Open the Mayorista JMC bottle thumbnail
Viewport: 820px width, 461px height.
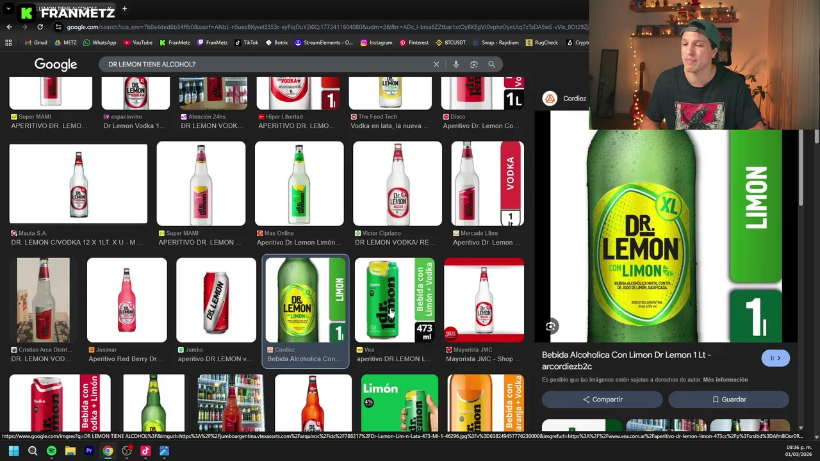pyautogui.click(x=484, y=300)
